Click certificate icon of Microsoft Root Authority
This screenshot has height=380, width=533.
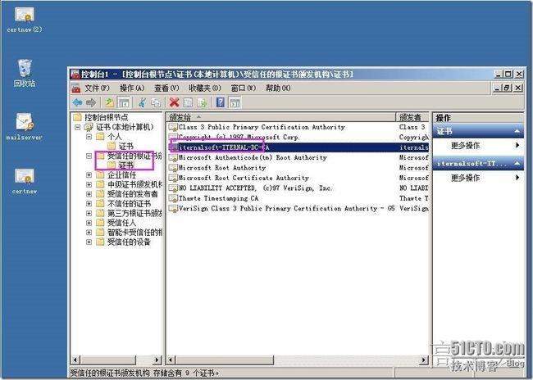[x=173, y=168]
